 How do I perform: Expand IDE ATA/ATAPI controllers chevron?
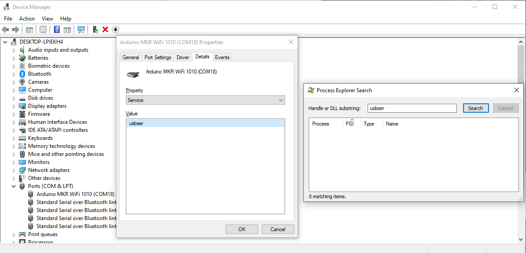[13, 131]
